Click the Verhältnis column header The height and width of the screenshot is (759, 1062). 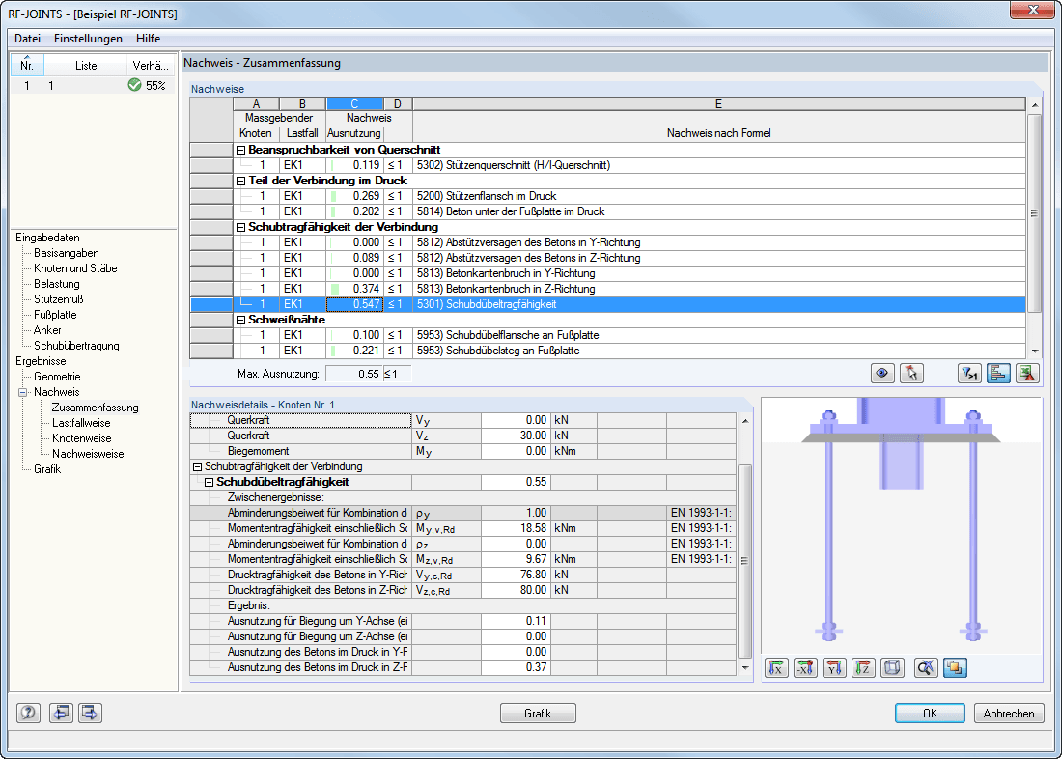(151, 66)
